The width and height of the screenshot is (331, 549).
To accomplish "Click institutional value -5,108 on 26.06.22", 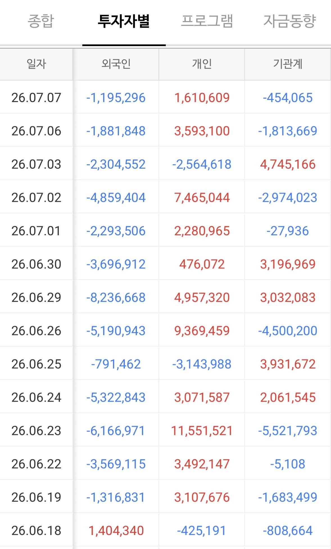I will tap(288, 464).
